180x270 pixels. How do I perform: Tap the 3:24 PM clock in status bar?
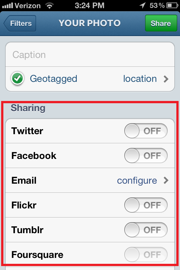pos(89,6)
